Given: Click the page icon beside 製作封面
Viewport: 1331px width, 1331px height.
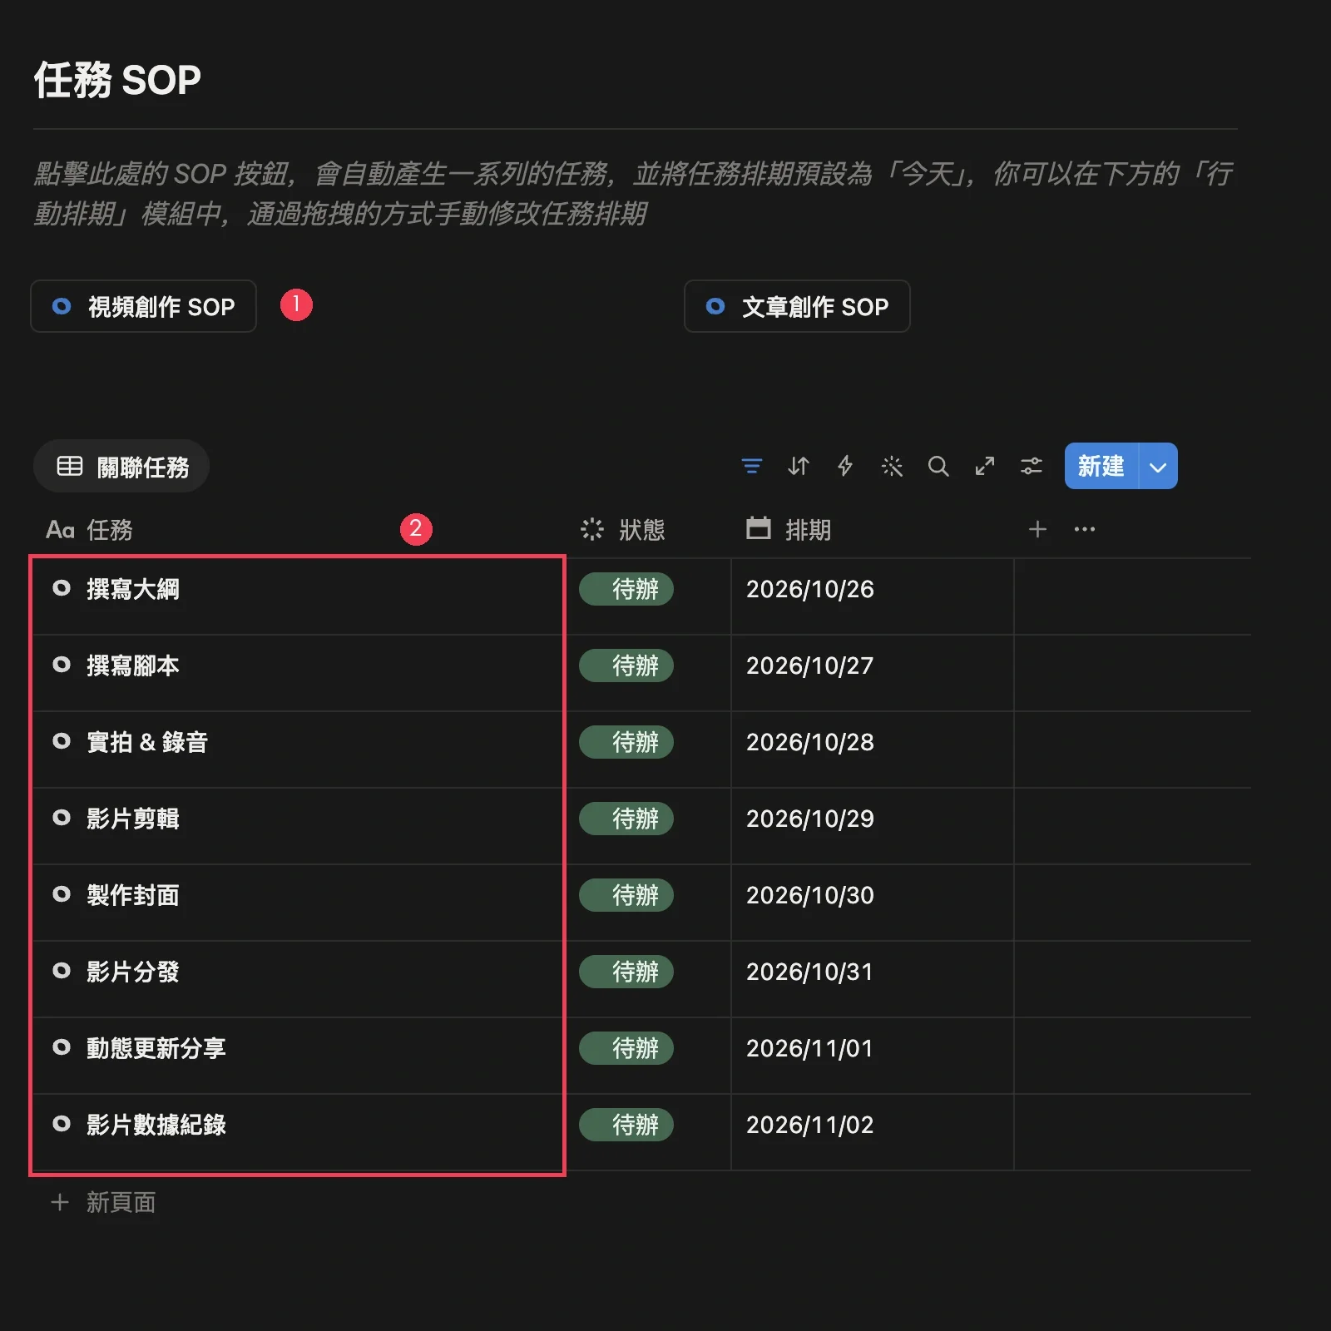Looking at the screenshot, I should coord(62,894).
